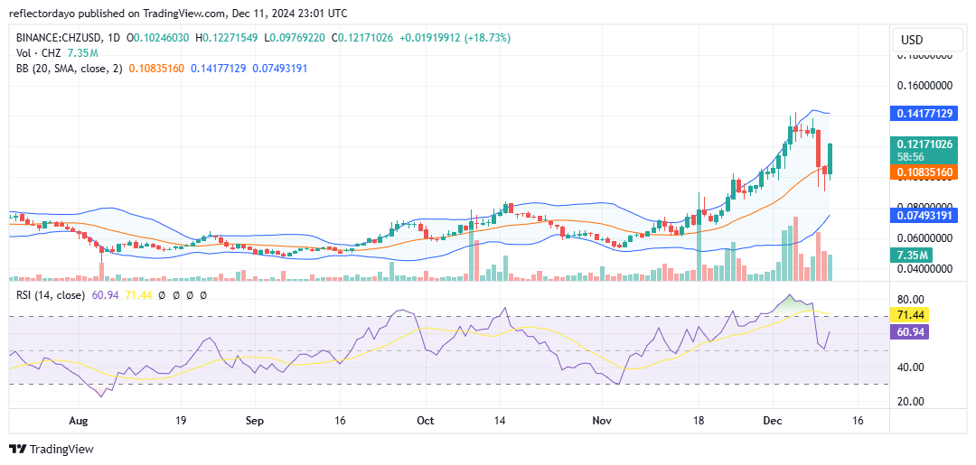Viewport: 976px width, 465px height.
Task: Click the Vol · CHZ indicator label
Action: point(39,53)
